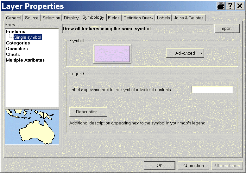Select Features in the Show list
The image size is (246, 173).
pyautogui.click(x=16, y=31)
